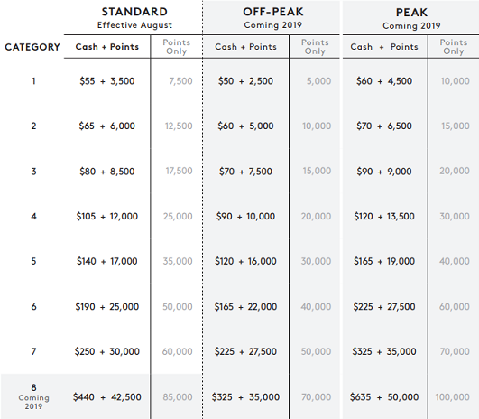Click category 8 Coming 2019 label
The width and height of the screenshot is (479, 419).
33,396
